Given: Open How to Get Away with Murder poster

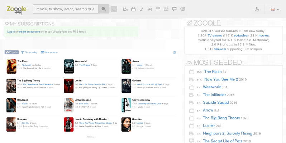Looking at the screenshot, I should pyautogui.click(x=69, y=124).
